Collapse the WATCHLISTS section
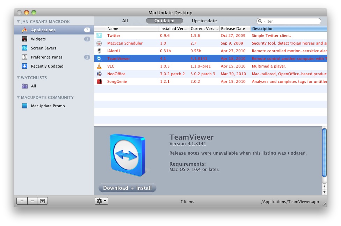 (x=19, y=78)
